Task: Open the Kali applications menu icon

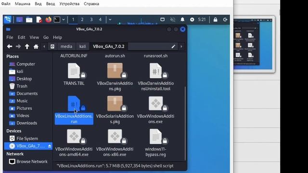Action: (x=8, y=20)
